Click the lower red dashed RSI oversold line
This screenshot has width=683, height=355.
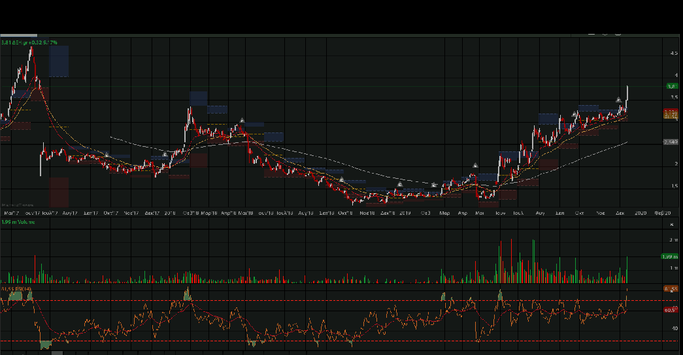(x=327, y=341)
